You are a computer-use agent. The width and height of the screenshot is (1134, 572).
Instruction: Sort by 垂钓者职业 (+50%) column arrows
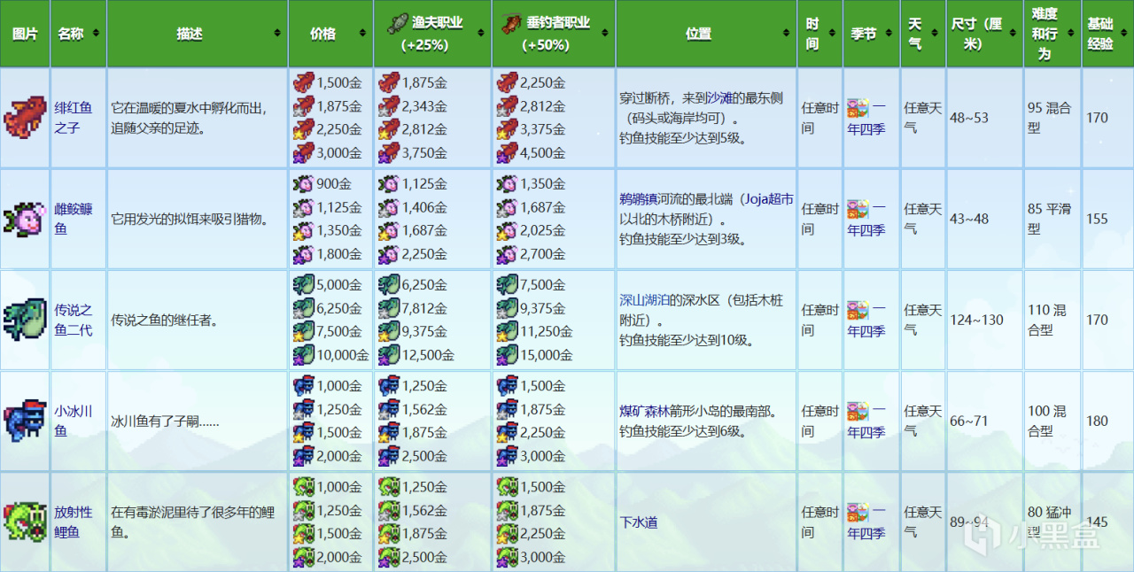coord(606,34)
